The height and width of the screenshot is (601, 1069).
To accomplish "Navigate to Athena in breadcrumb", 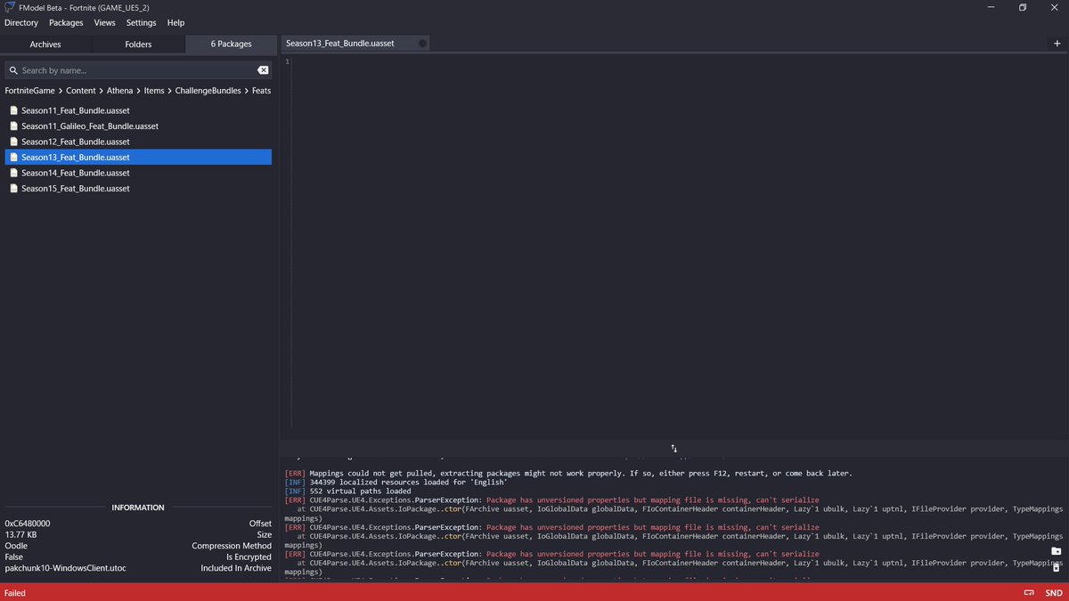I will click(x=120, y=91).
